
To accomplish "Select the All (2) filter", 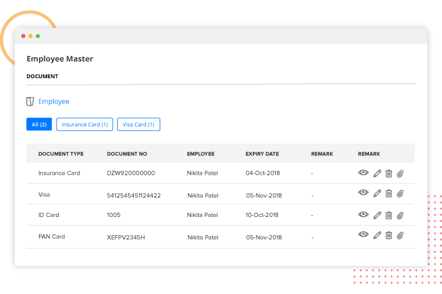I will [39, 124].
